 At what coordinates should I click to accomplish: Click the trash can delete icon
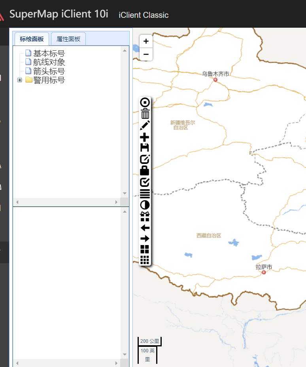[x=145, y=114]
